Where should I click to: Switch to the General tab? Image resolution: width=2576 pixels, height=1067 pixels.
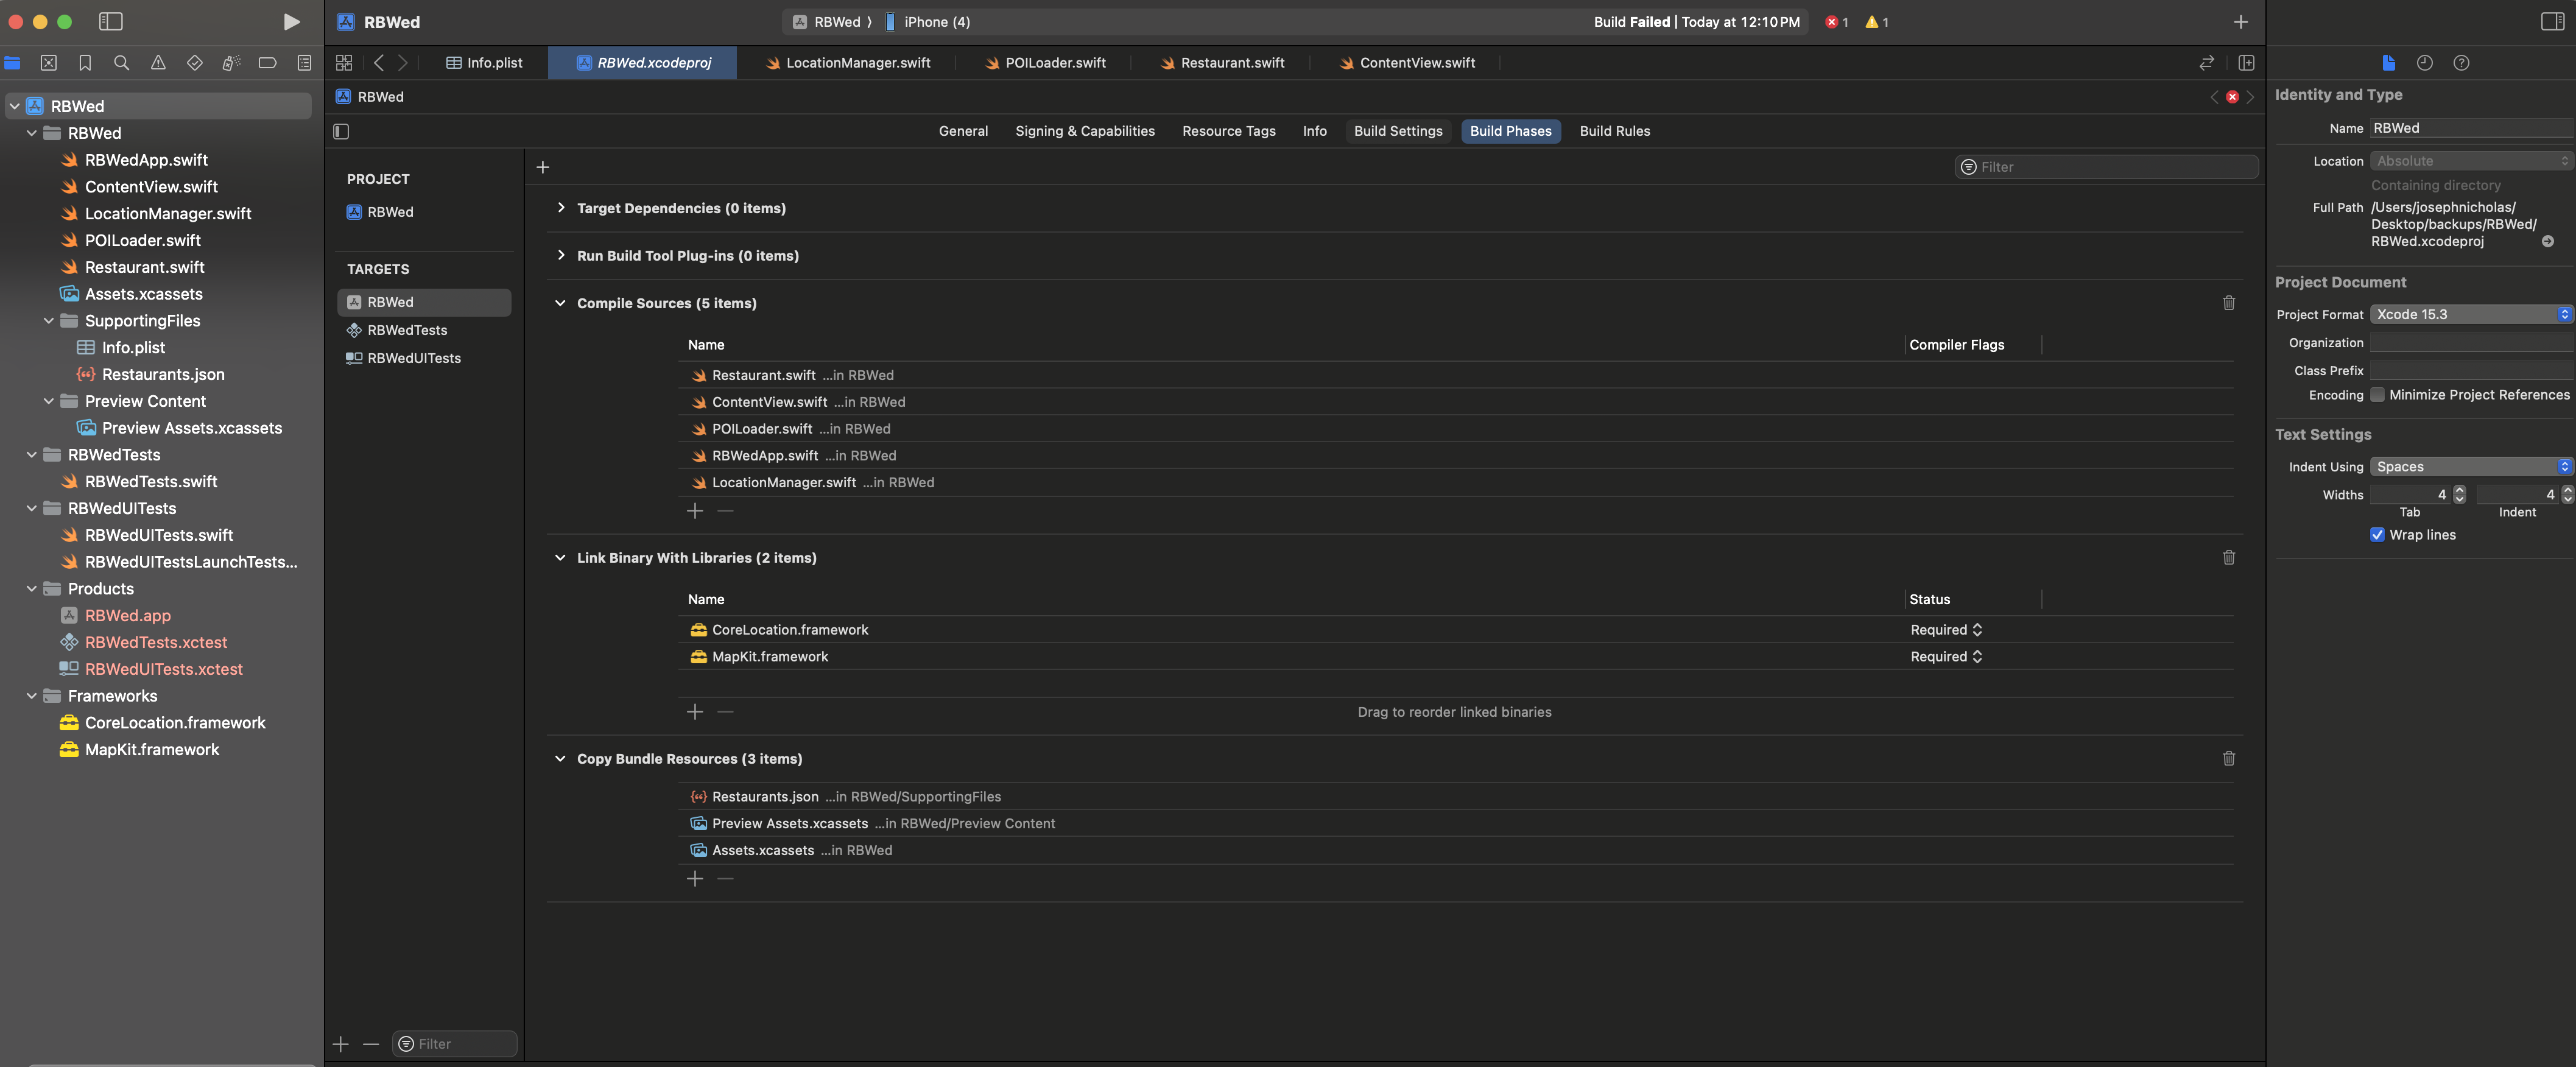[963, 131]
